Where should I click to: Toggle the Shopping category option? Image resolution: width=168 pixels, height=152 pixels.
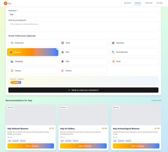[33, 62]
